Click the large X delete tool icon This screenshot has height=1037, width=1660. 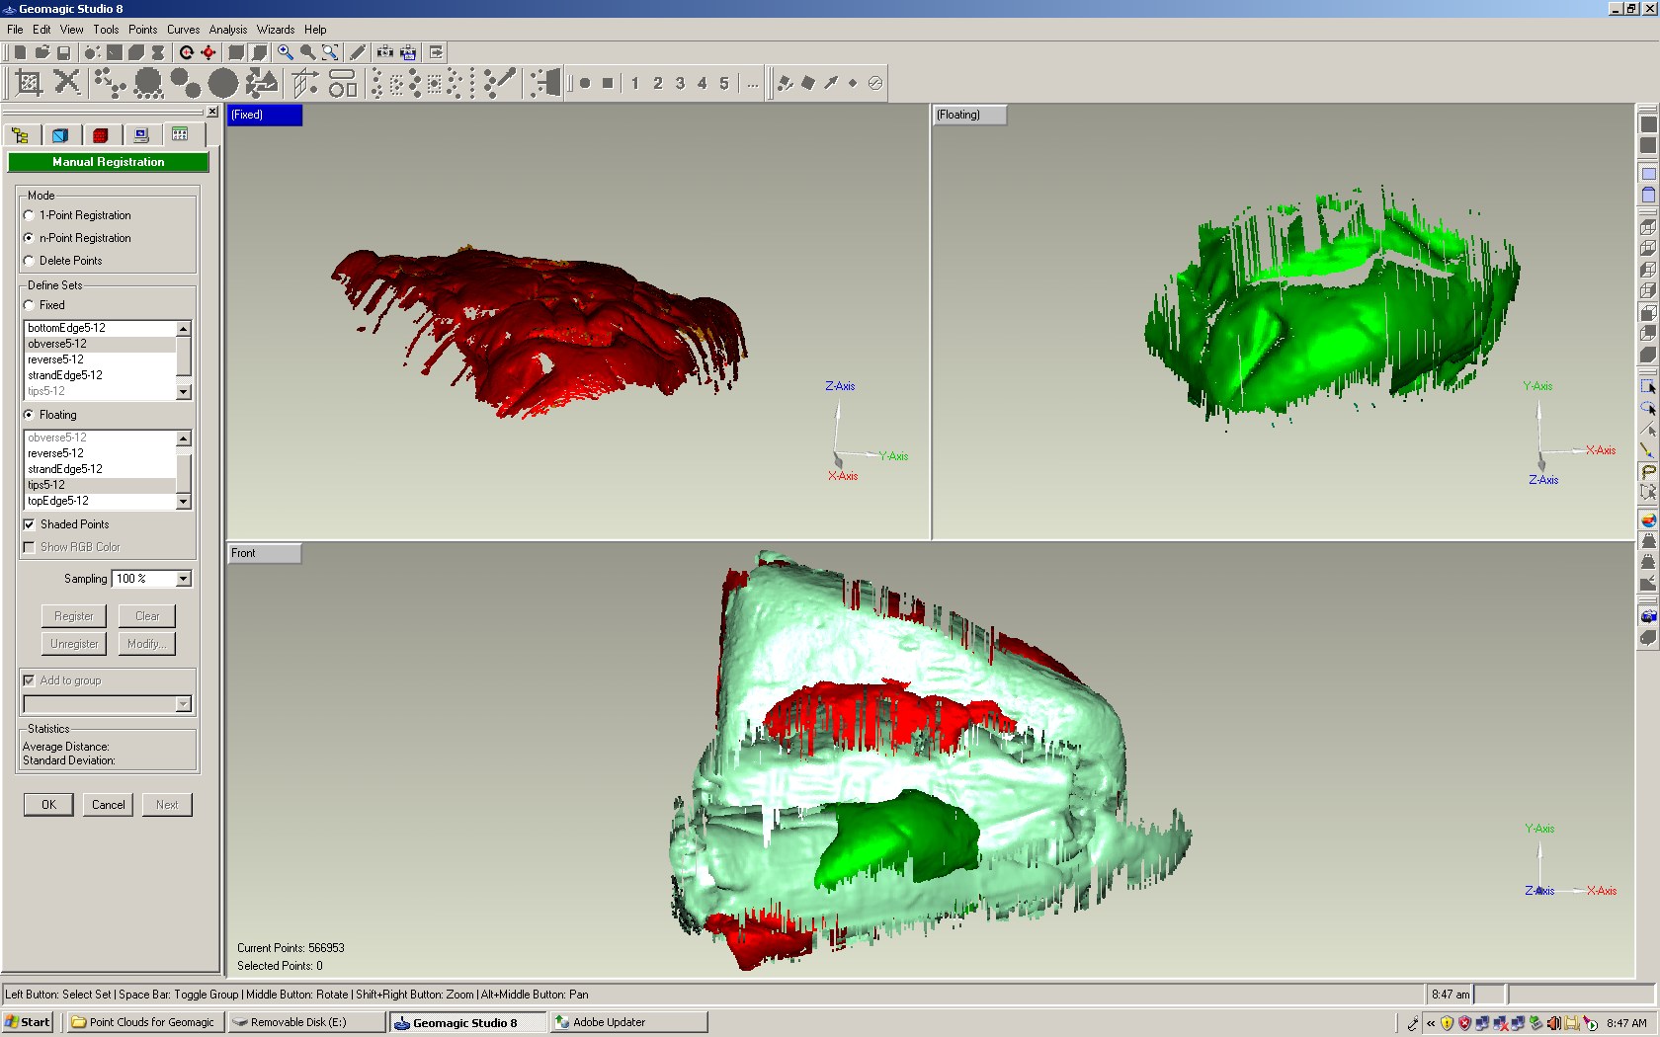(x=66, y=82)
